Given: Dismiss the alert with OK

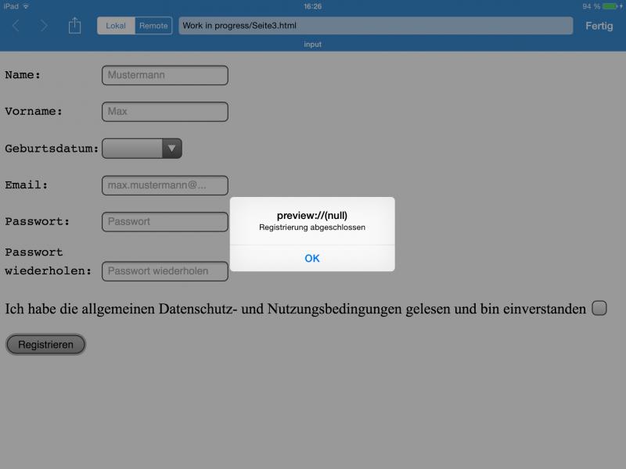Looking at the screenshot, I should 312,258.
